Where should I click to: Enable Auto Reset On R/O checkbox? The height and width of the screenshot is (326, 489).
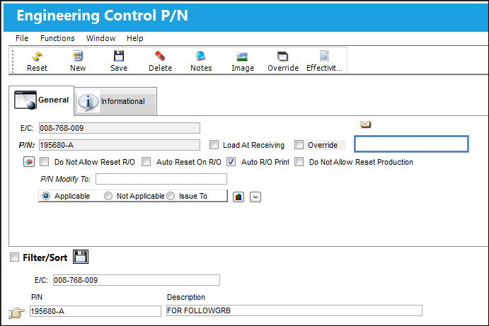click(x=146, y=162)
